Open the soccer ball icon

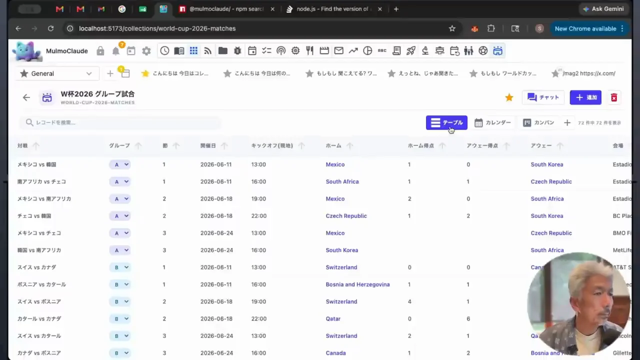click(483, 50)
